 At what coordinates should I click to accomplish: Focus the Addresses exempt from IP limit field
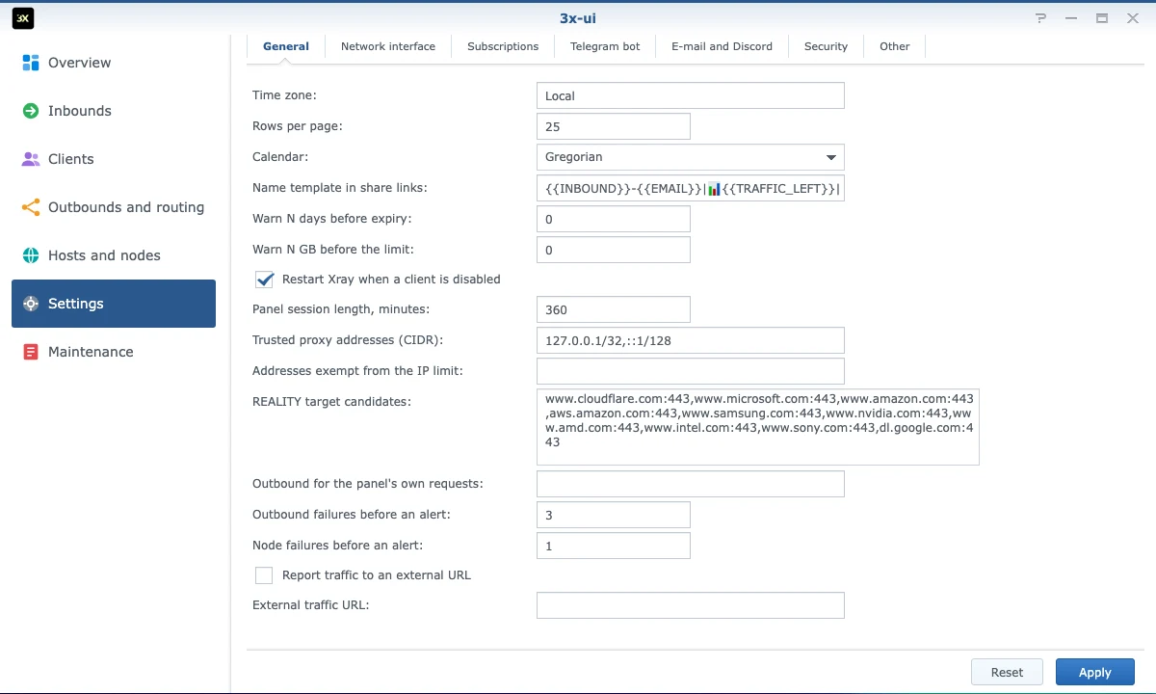pyautogui.click(x=691, y=371)
